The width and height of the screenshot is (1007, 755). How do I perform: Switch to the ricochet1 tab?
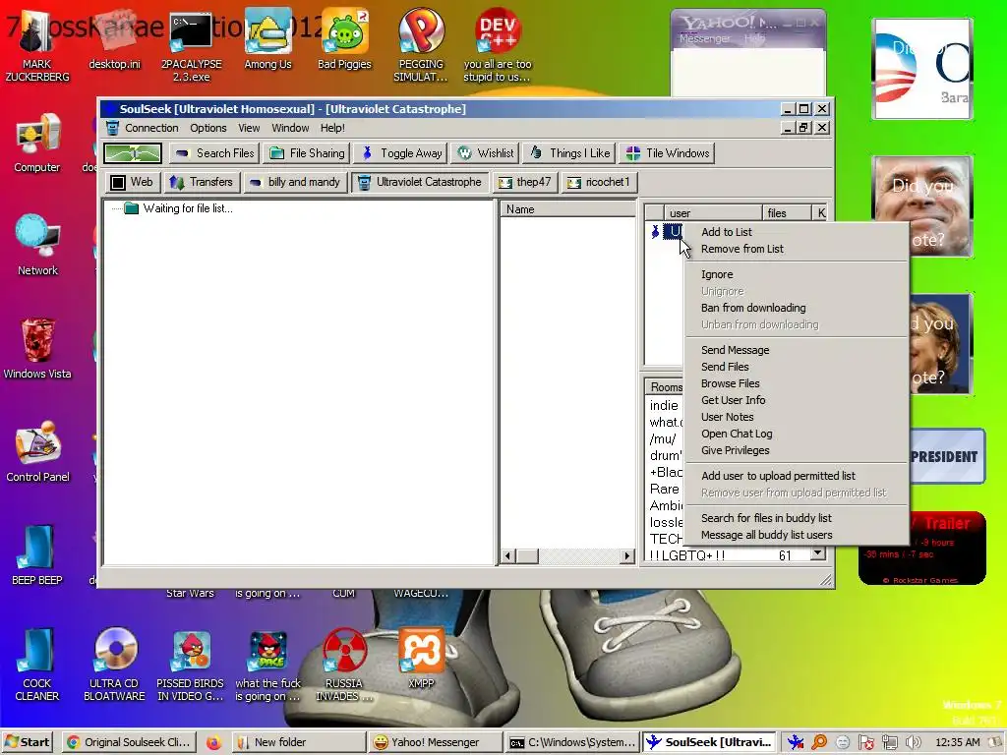coord(599,182)
